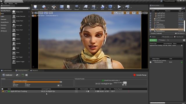The width and height of the screenshot is (186, 104).
Task: Toggle visibility eye for Skybox actor
Action: pos(151,29)
